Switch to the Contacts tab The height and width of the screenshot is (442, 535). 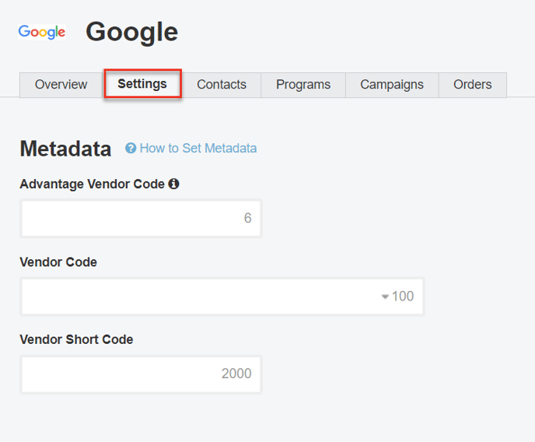pos(222,85)
